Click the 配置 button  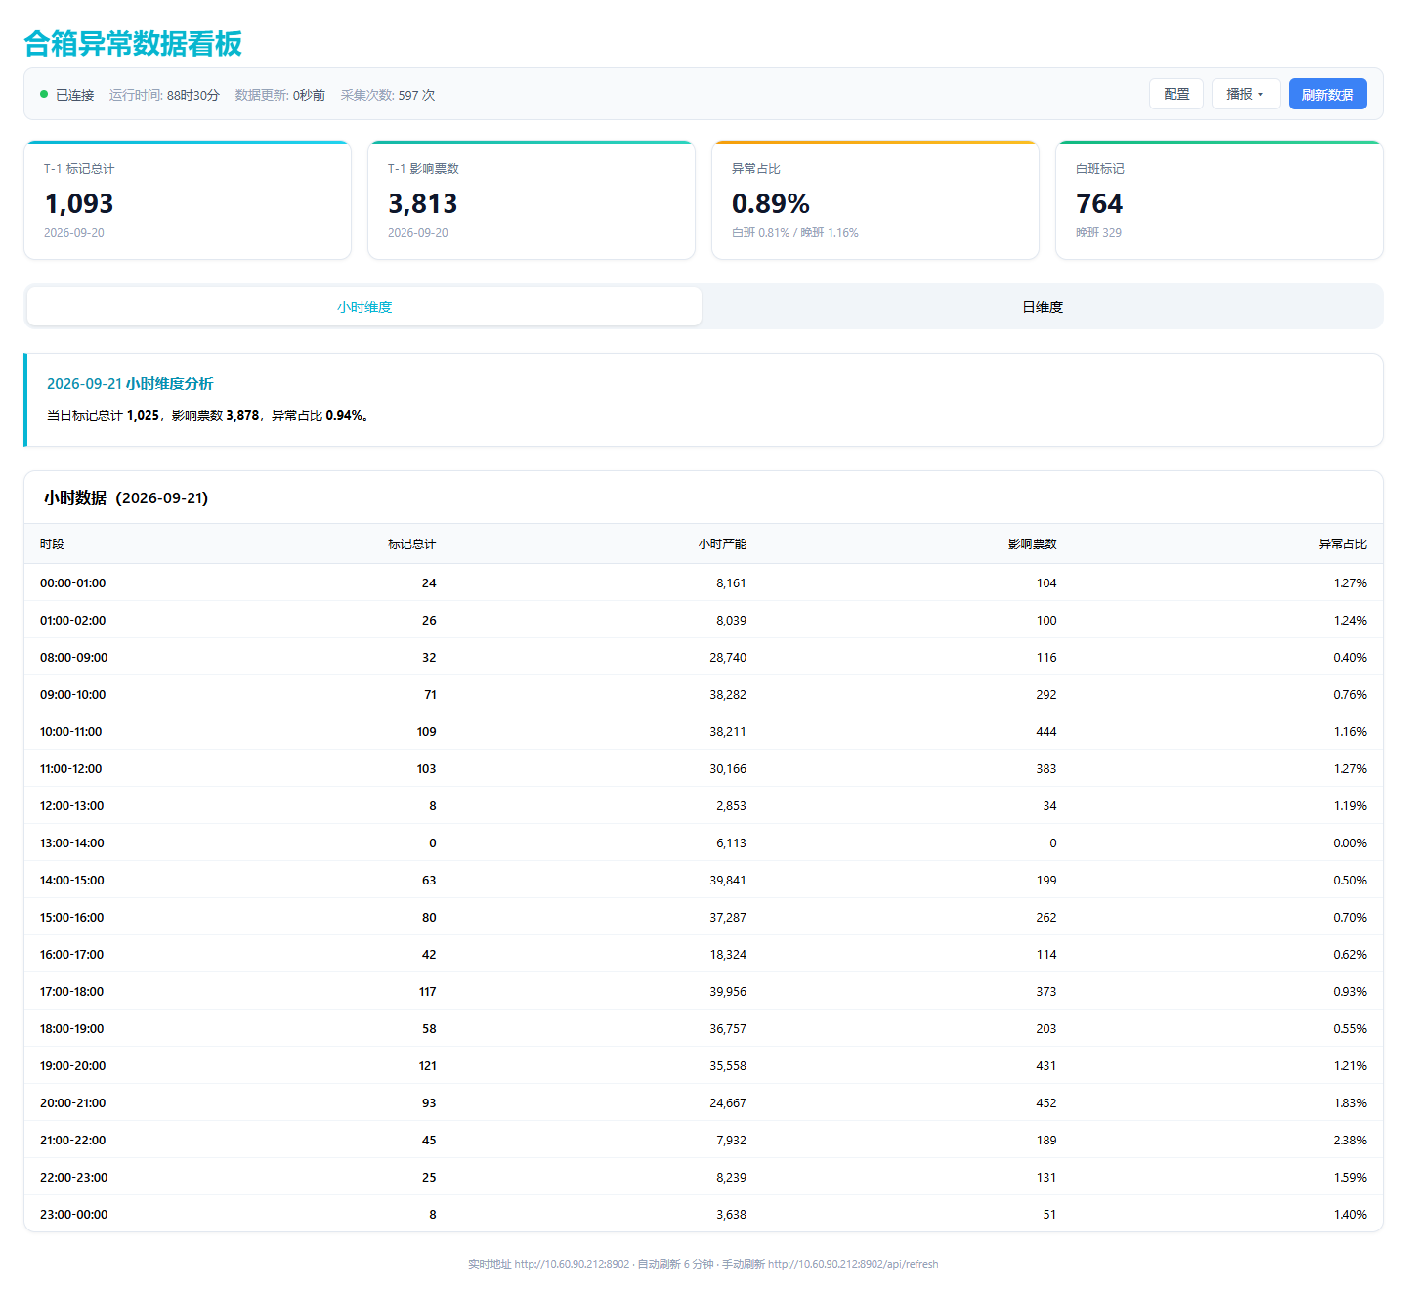[1176, 94]
